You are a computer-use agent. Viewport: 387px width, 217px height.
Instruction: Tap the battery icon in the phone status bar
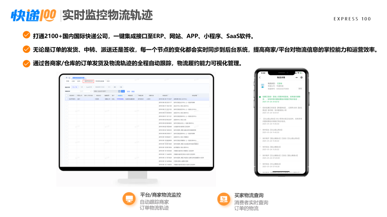tap(301, 73)
